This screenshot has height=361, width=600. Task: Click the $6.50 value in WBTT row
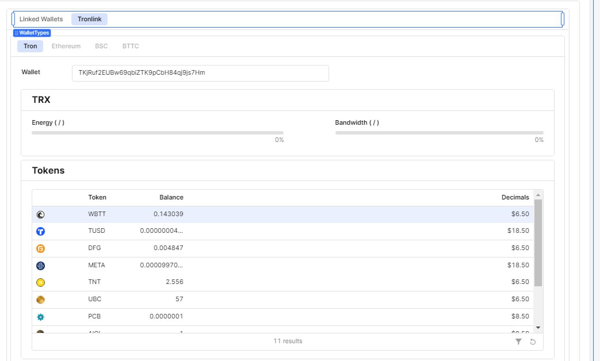pos(521,214)
